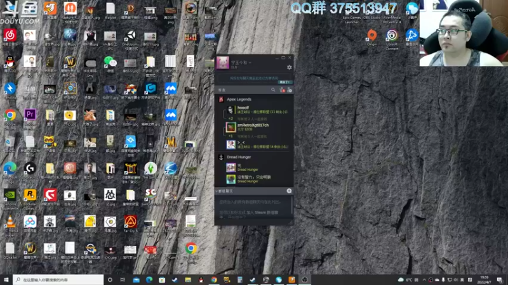Open File Explorer from the taskbar
The image size is (508, 285).
188,280
